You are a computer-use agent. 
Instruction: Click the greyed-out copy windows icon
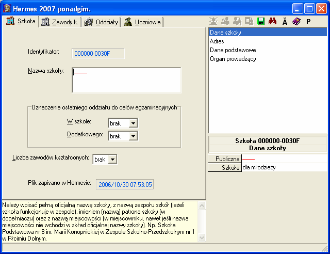click(249, 21)
